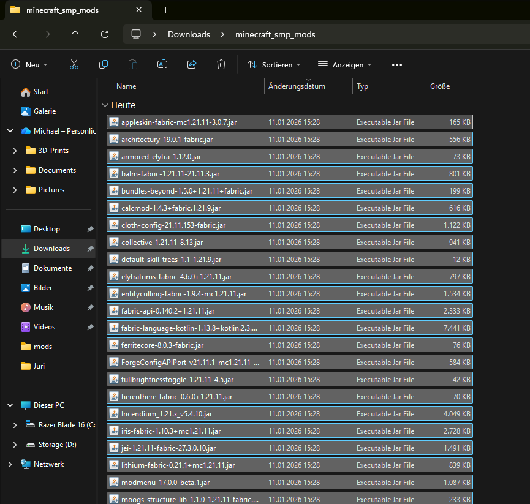This screenshot has height=504, width=530.
Task: Open Desktop from the quick access sidebar
Action: (47, 229)
